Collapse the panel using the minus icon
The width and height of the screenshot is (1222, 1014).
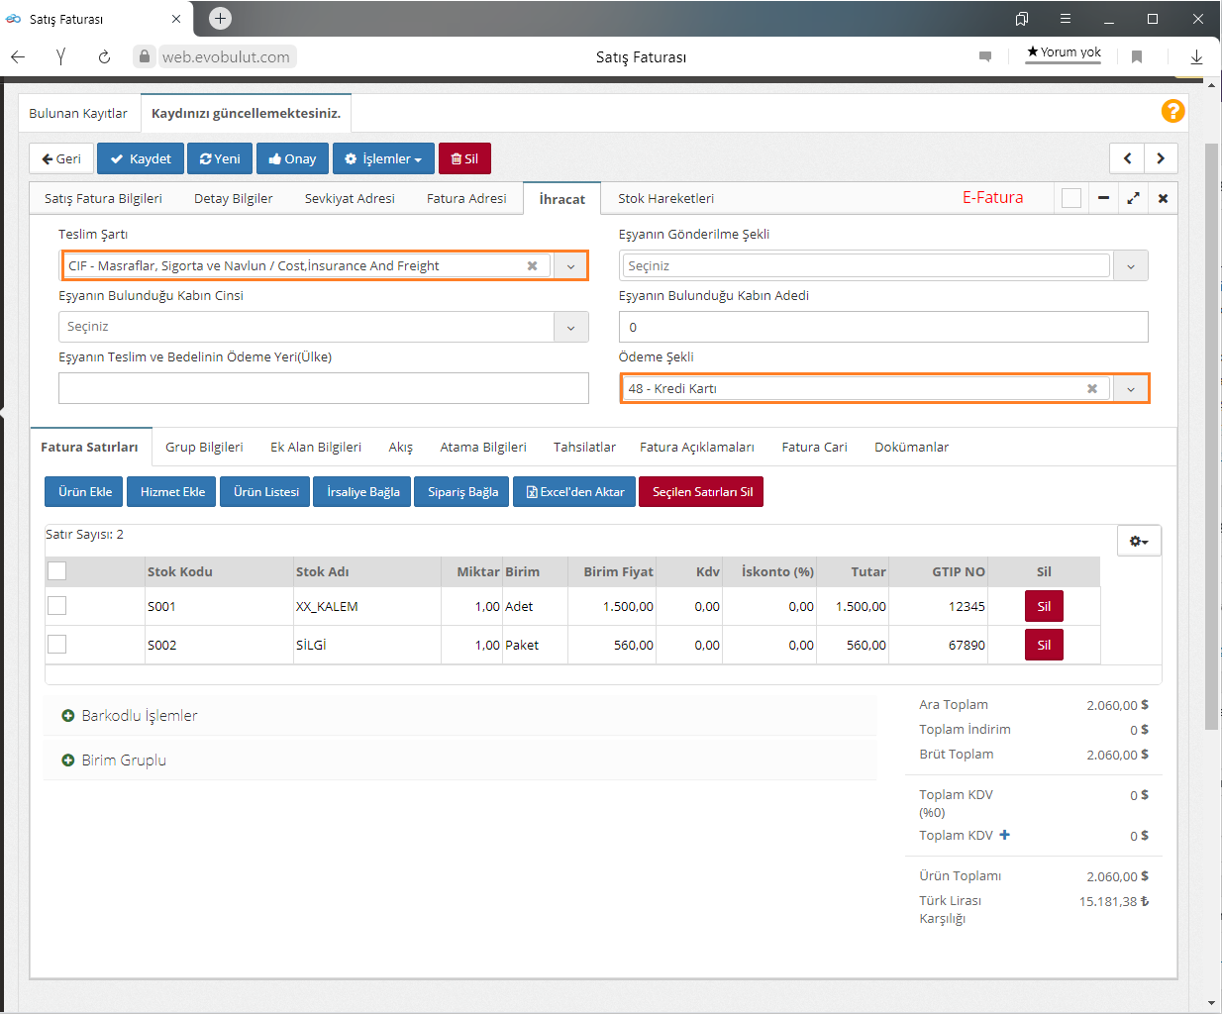[1103, 198]
